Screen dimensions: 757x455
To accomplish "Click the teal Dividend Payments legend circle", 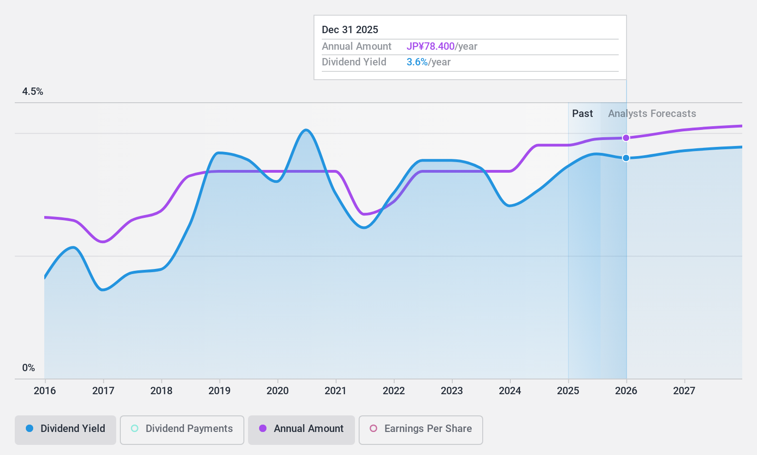I will tap(135, 428).
